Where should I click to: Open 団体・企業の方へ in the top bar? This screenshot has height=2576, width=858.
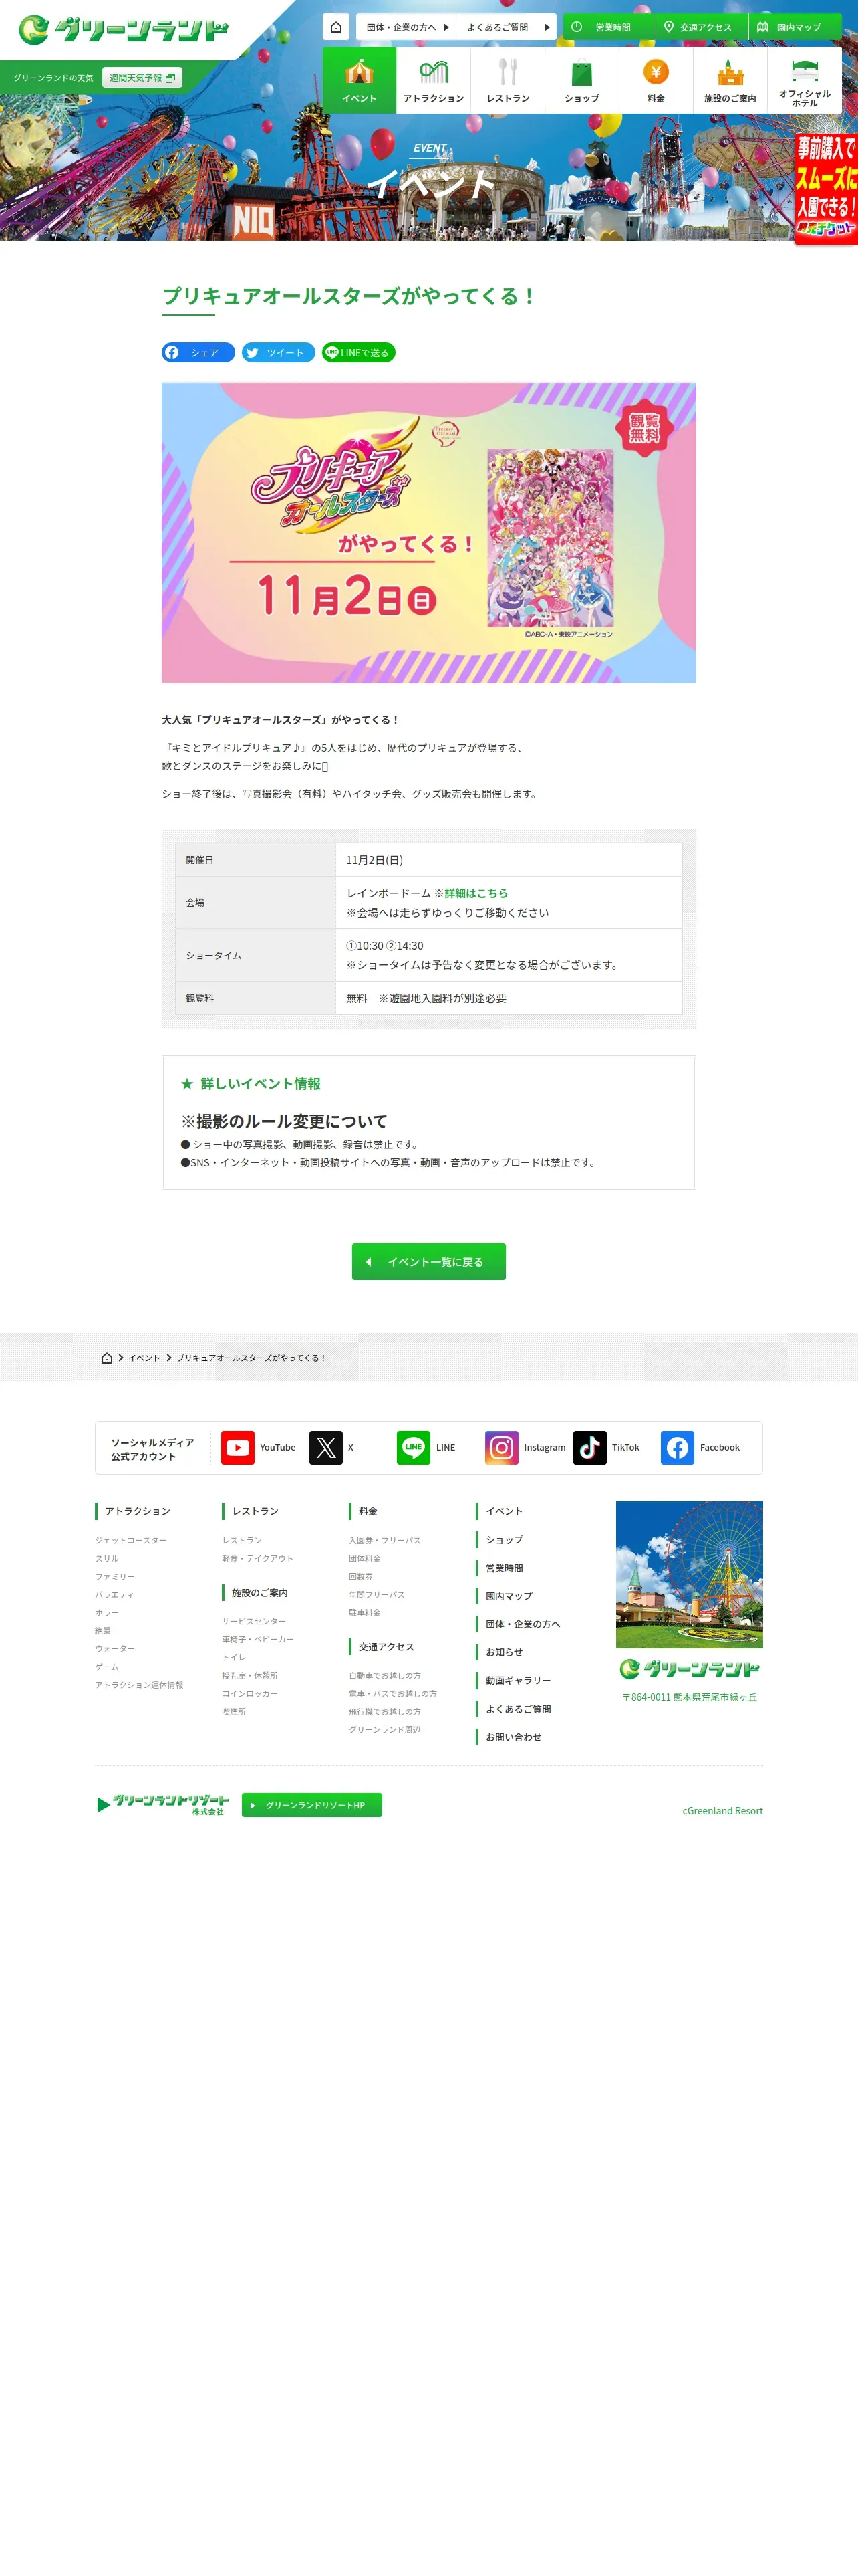click(x=406, y=27)
